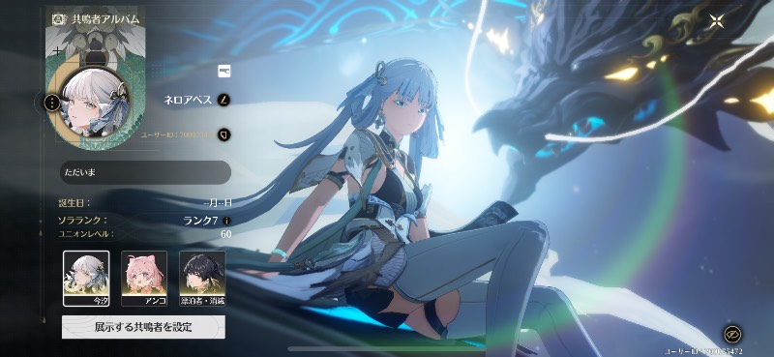Select the アンコ showcase character
Viewport: 774px width, 357px height.
[x=144, y=279]
